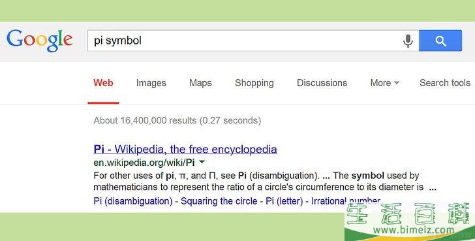Click the en.wikipedia.org/wiki/Pi green URL
Viewport: 475px width, 241px height.
(x=144, y=163)
